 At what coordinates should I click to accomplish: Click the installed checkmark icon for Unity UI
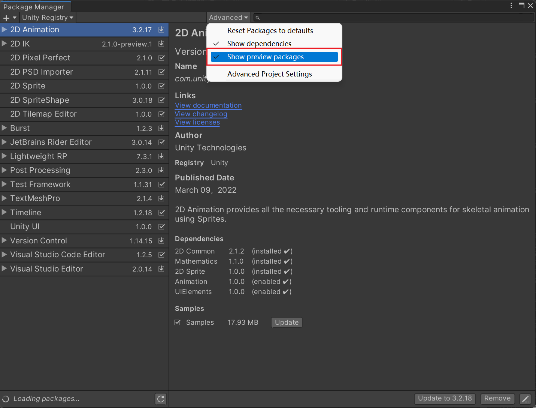(x=161, y=226)
